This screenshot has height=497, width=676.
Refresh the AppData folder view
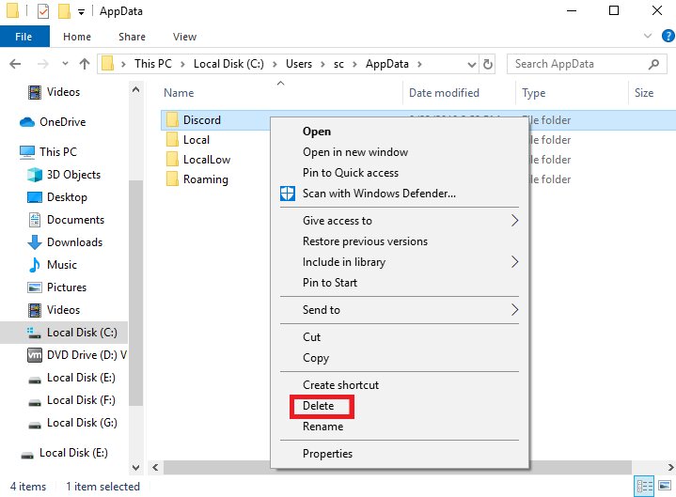(x=488, y=64)
